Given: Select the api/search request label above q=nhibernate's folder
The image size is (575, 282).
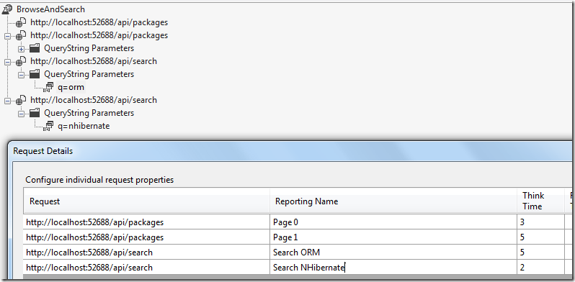Looking at the screenshot, I should click(x=94, y=100).
